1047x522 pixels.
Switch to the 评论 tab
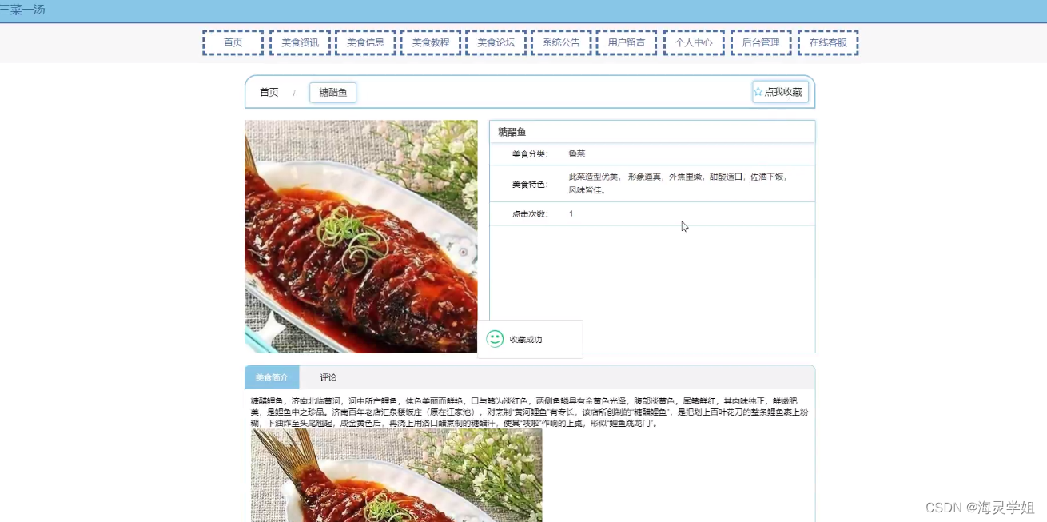(328, 377)
